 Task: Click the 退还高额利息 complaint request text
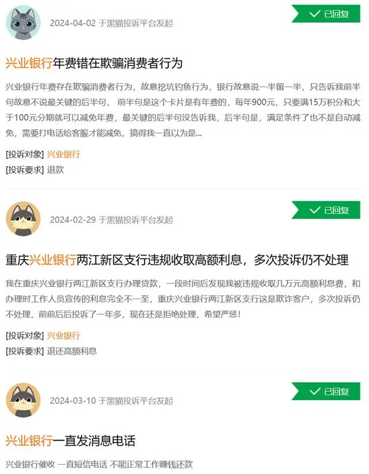coord(72,351)
